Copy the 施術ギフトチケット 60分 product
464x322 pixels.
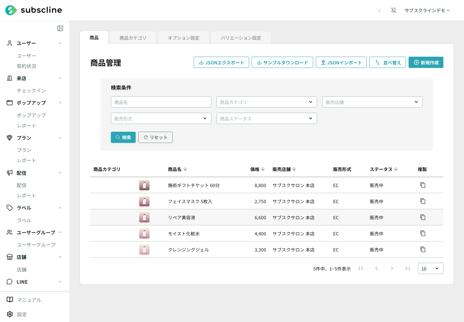423,185
